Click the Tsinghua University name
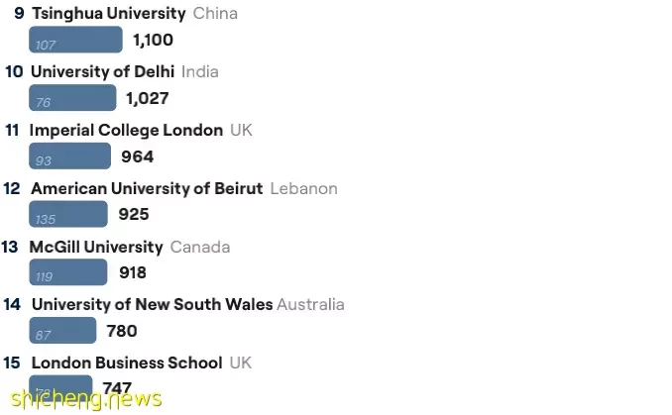The width and height of the screenshot is (672, 415). 109,14
